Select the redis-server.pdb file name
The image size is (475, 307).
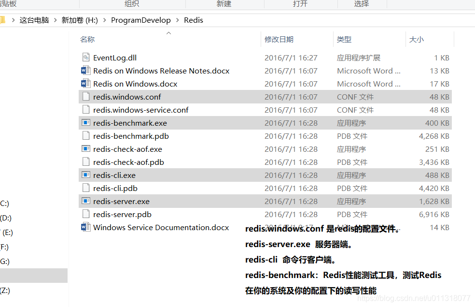click(122, 214)
